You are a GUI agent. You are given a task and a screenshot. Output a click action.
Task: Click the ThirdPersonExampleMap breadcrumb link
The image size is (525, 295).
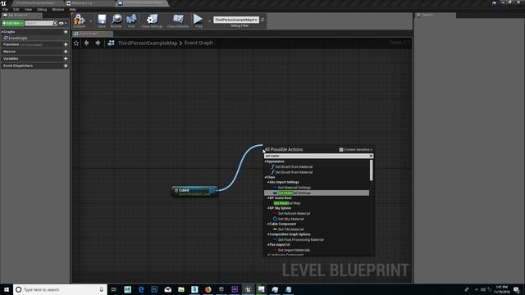[x=148, y=43]
